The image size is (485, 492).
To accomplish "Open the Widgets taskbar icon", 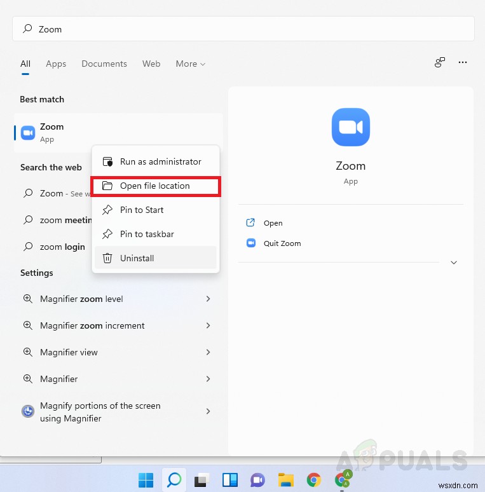I will [230, 480].
